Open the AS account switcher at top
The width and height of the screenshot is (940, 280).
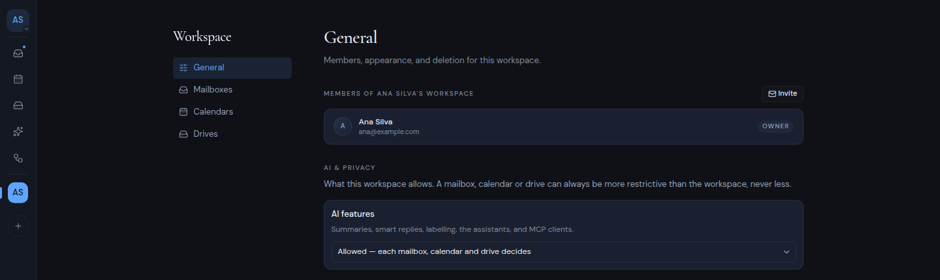coord(18,20)
